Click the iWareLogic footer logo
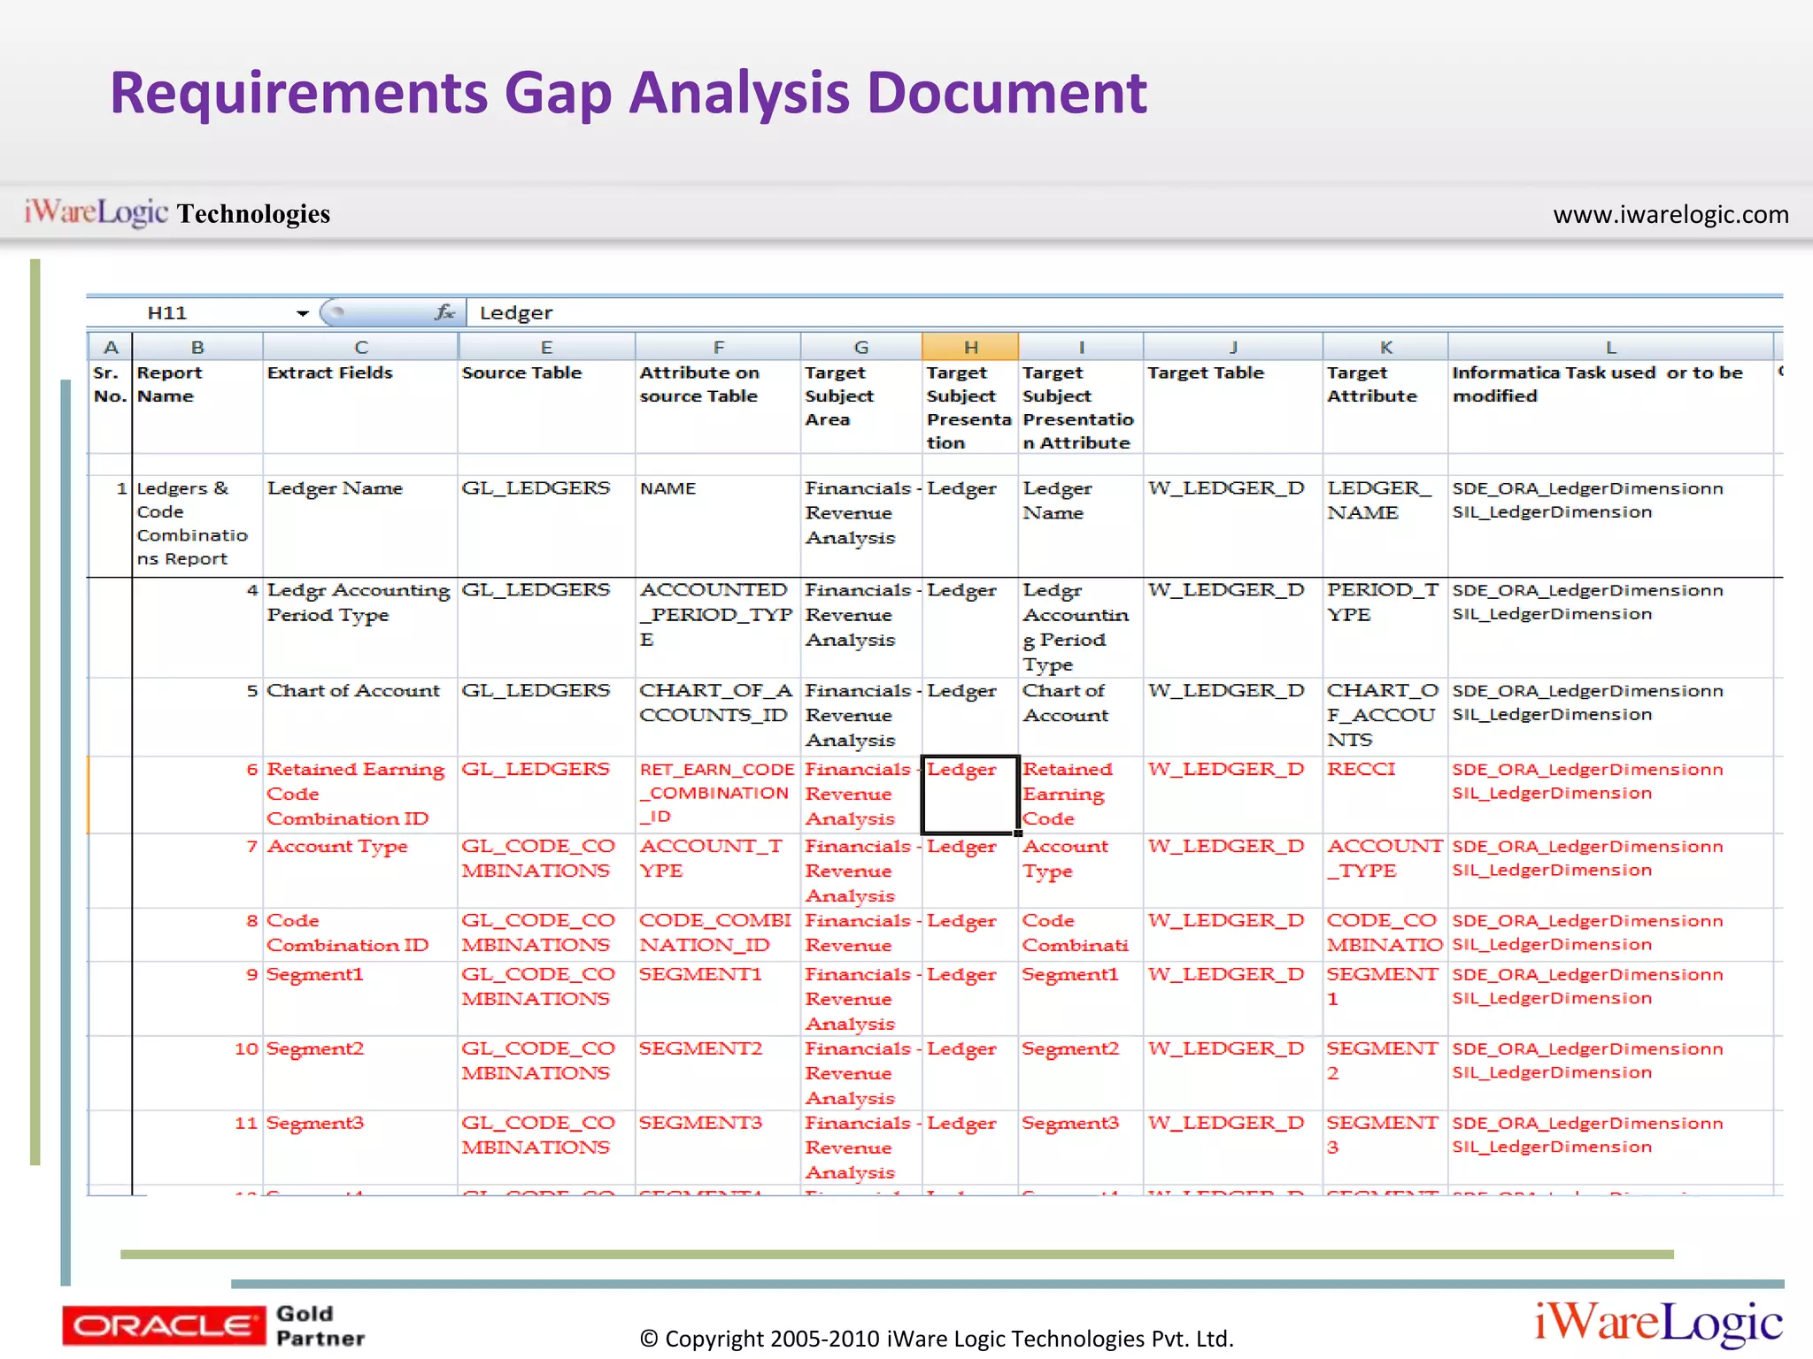Screen dimensions: 1813x1359 (1658, 1323)
